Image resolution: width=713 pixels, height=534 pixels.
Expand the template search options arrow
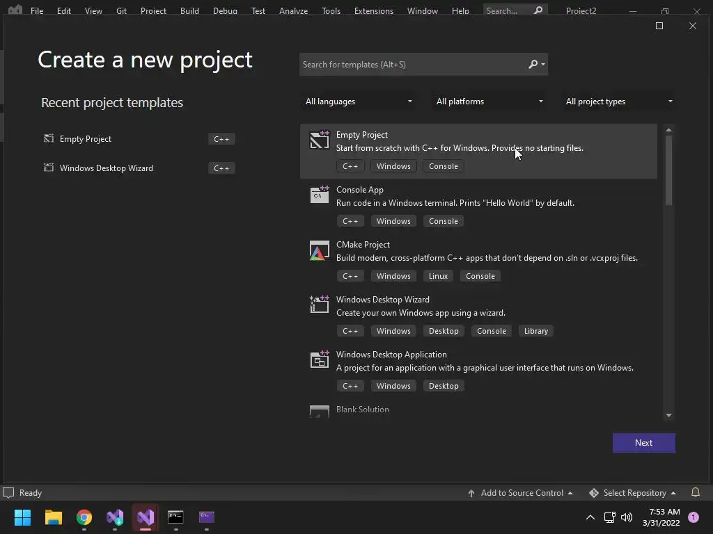click(x=543, y=65)
